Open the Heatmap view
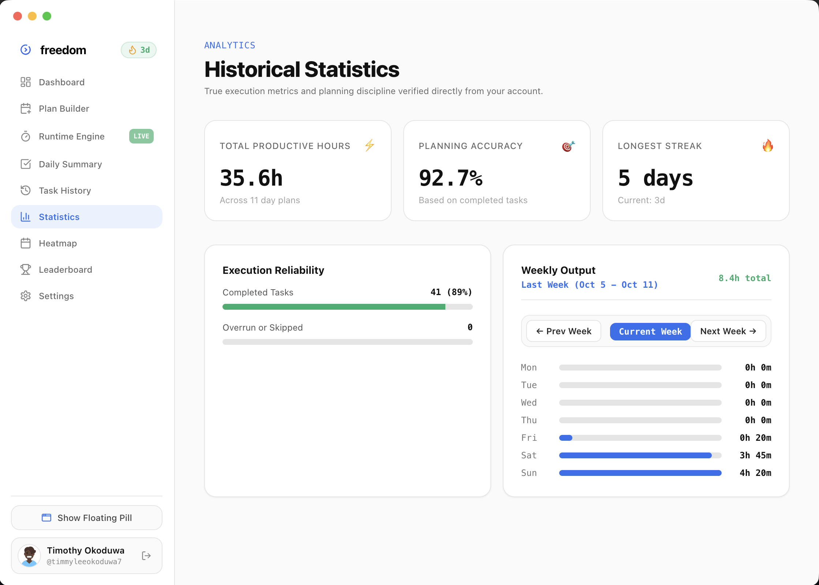819x585 pixels. tap(87, 243)
